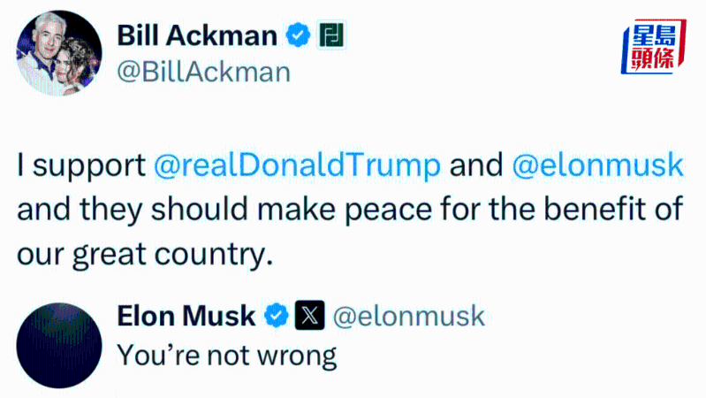
Task: Open the @BillAckman handle link
Action: pyautogui.click(x=203, y=71)
